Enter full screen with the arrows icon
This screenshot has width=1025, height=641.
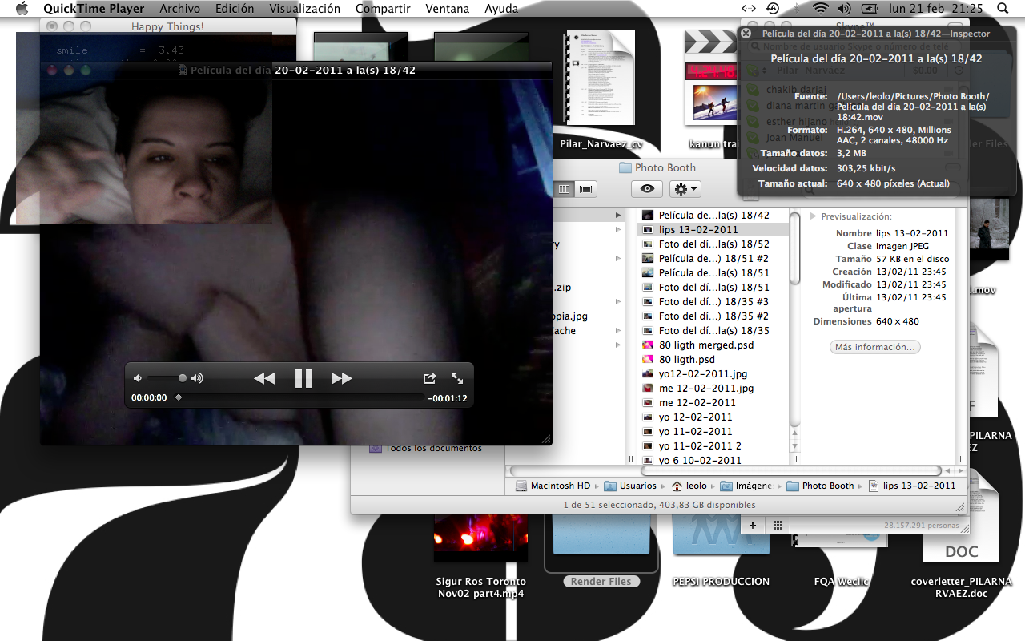(457, 378)
